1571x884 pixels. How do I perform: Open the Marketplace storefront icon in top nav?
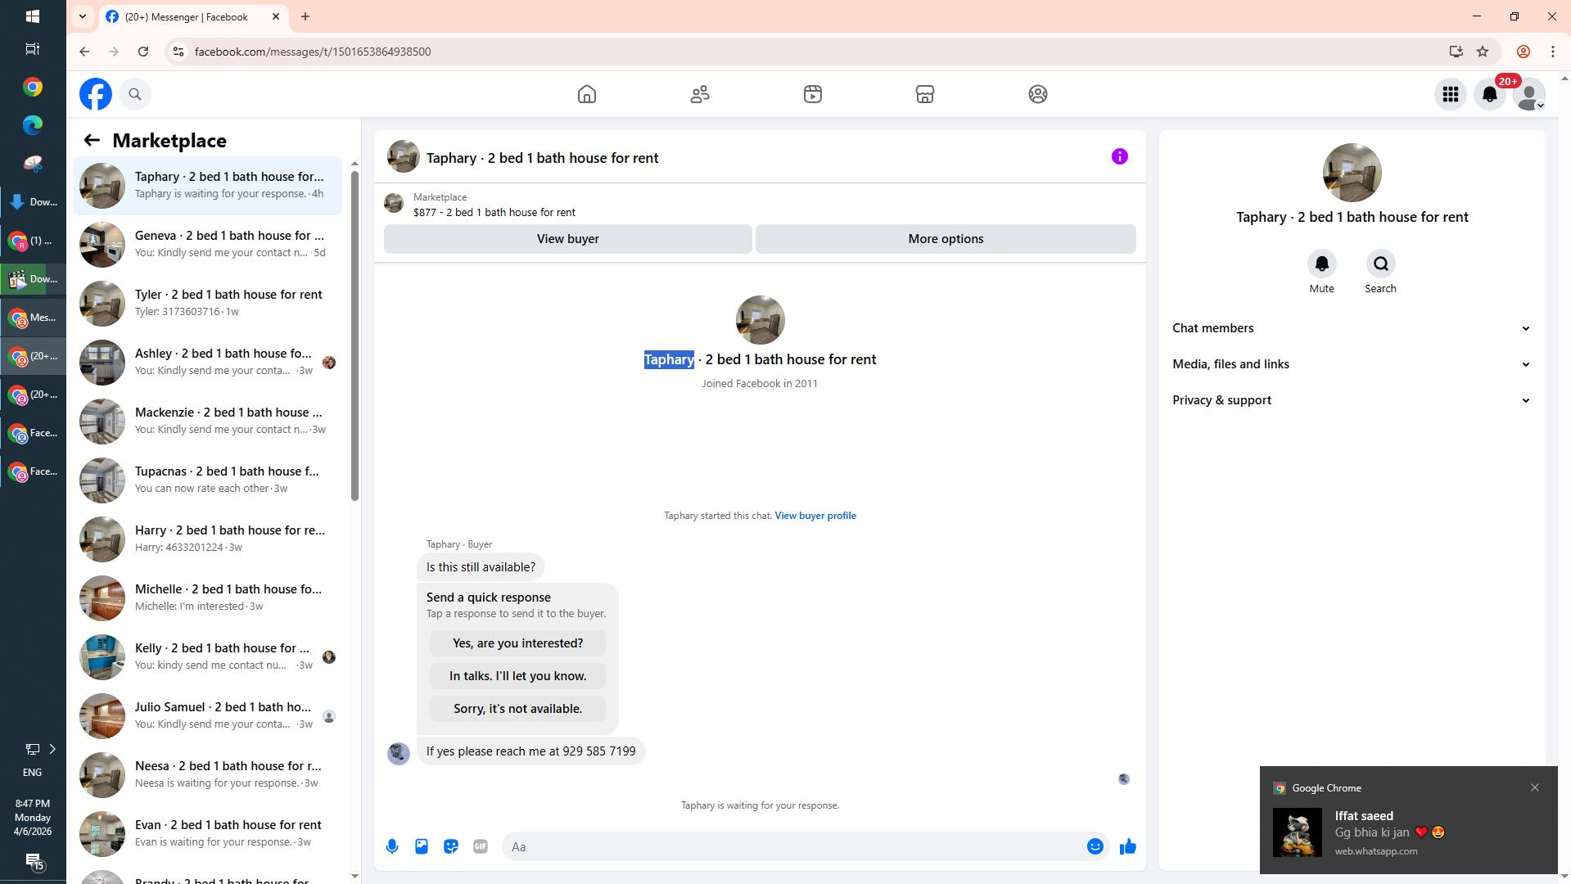click(x=925, y=94)
